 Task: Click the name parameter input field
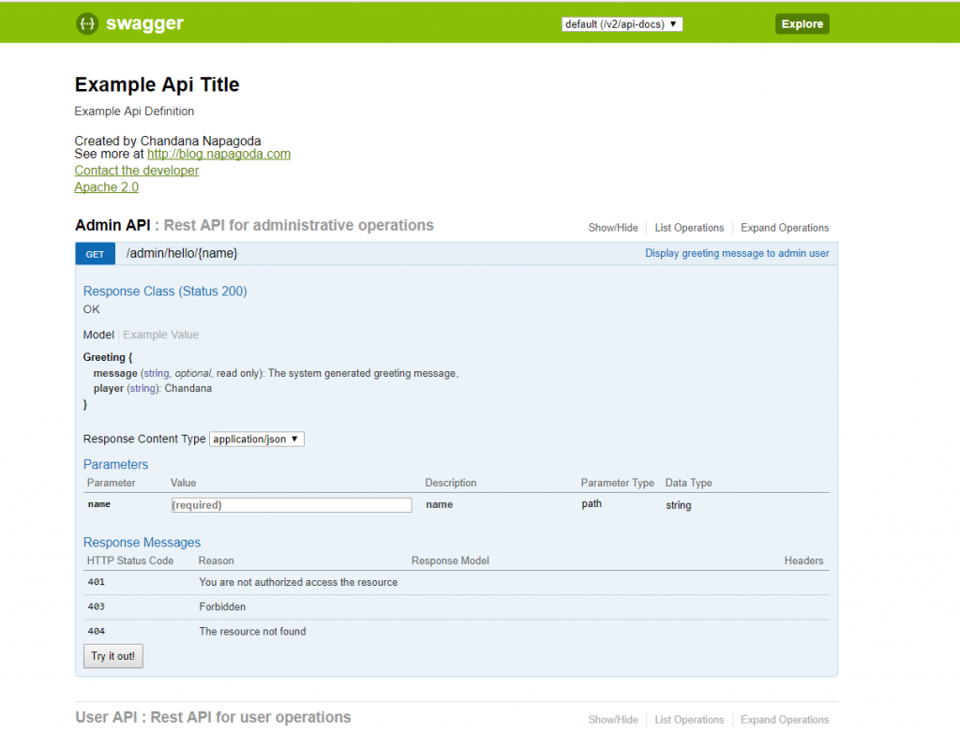[291, 504]
